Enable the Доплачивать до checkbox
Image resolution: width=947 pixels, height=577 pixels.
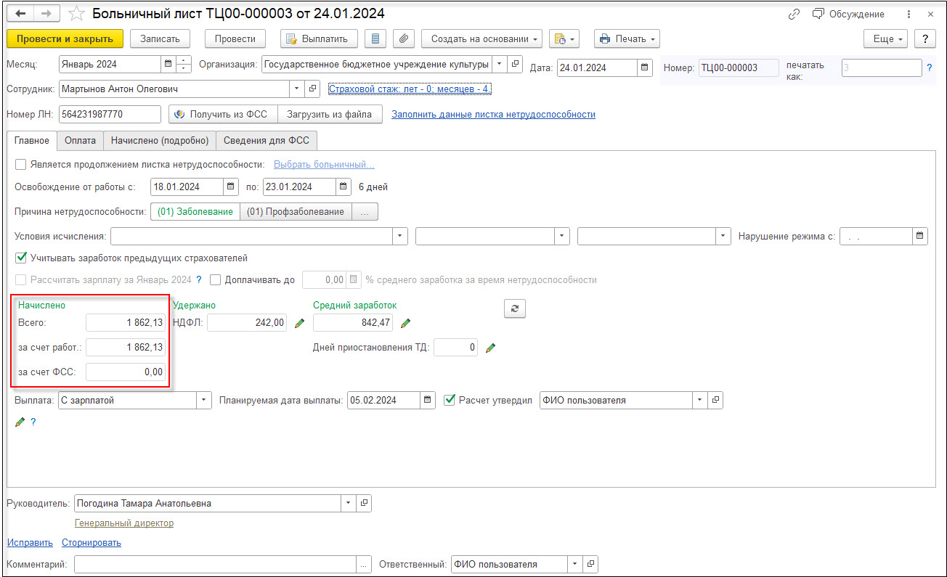pyautogui.click(x=215, y=279)
